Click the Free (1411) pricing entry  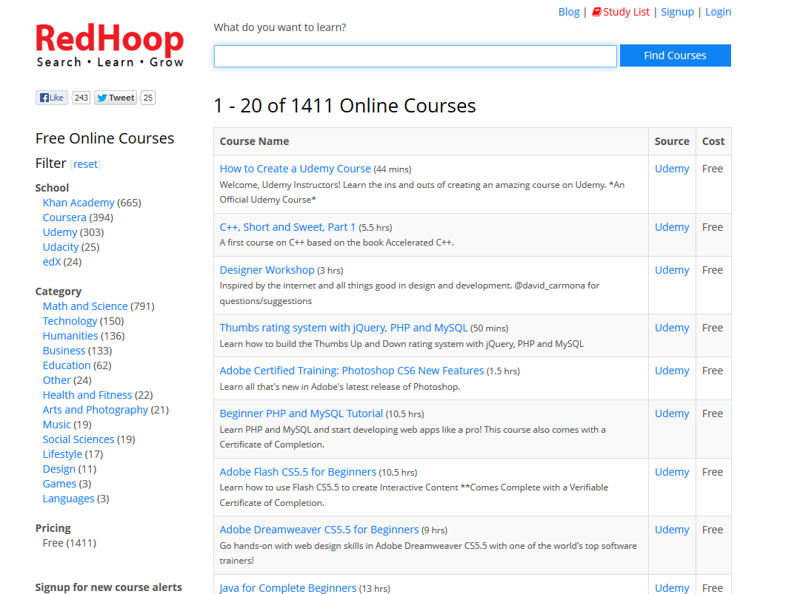click(x=70, y=543)
